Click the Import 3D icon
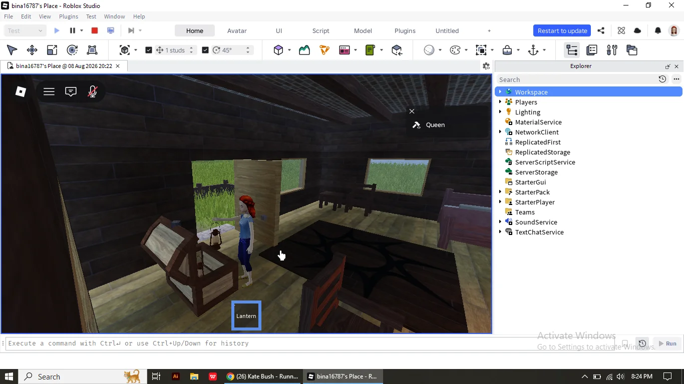 (x=397, y=50)
